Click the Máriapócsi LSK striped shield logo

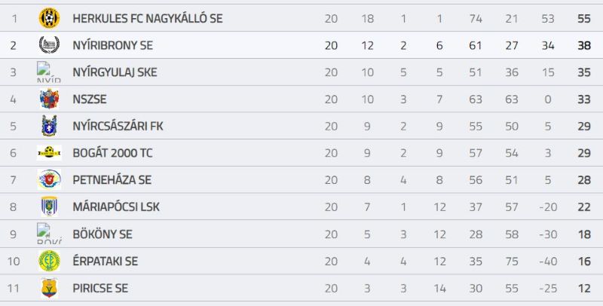49,207
